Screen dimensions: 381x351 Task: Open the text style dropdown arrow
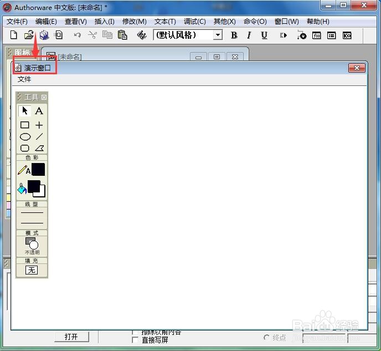point(218,35)
